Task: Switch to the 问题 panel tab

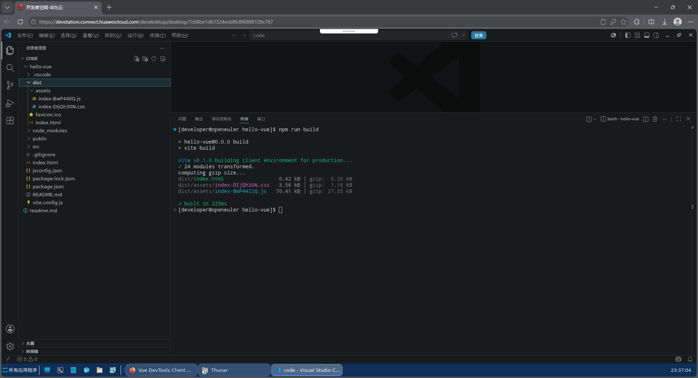Action: pos(182,119)
